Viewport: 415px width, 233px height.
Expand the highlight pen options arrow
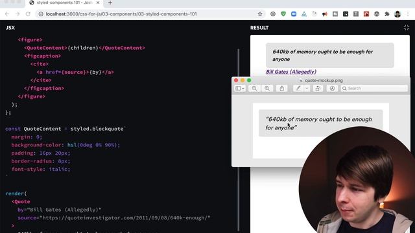pyautogui.click(x=307, y=88)
